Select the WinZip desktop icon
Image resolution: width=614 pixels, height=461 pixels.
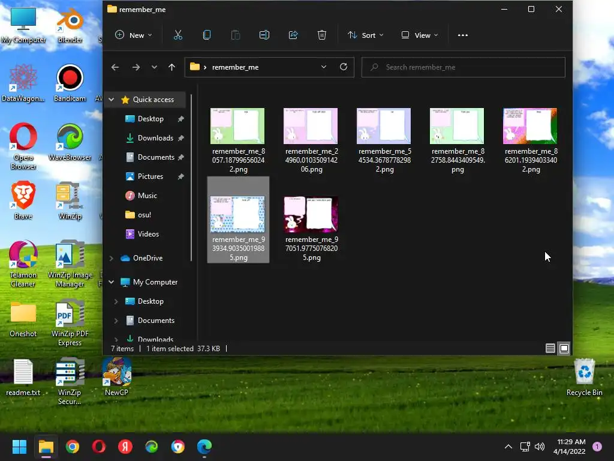pos(70,200)
